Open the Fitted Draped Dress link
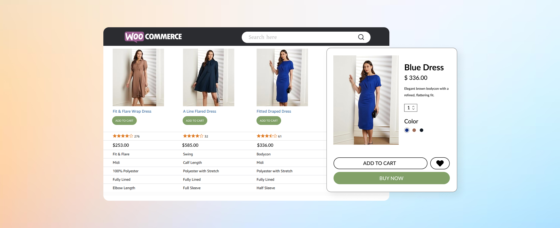Image resolution: width=560 pixels, height=228 pixels. [x=274, y=111]
